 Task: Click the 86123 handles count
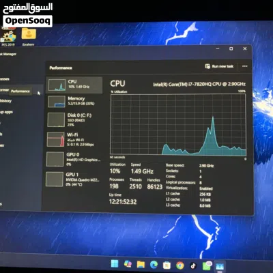[x=155, y=187]
